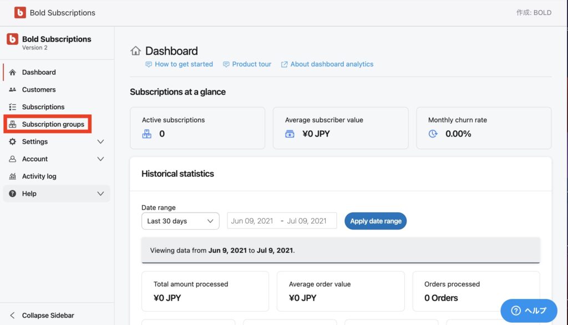Open the Subscriptions page
The height and width of the screenshot is (325, 568).
(x=43, y=107)
